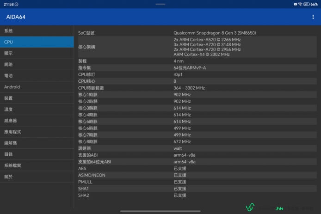Screen dimensions: 321x214
Task: Open the 感應器 section
Action: click(37, 121)
